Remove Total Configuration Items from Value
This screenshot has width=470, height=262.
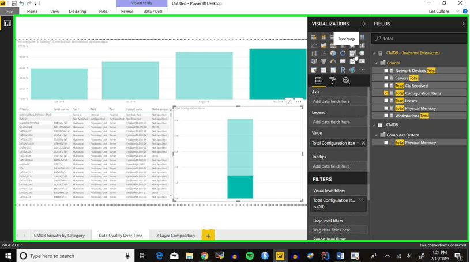click(x=363, y=143)
